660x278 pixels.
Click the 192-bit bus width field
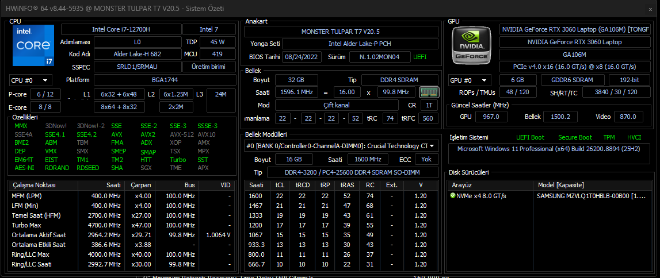click(x=630, y=80)
